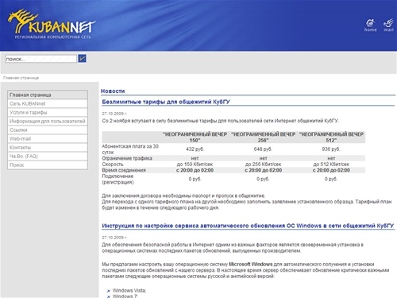Click the "НЕОГРАНИЧЕННЫЙ ВЕЧЕР 150" column header
Viewport: 397px width, 298px height.
pos(195,137)
